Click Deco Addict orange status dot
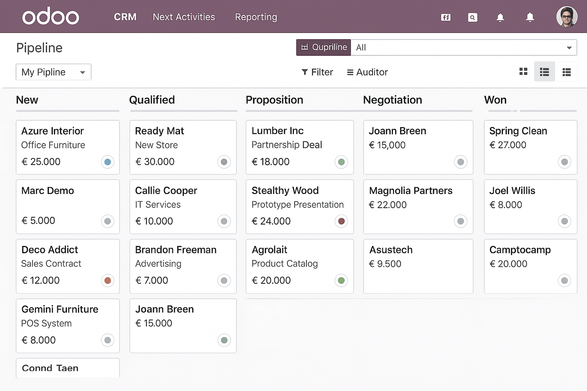This screenshot has height=391, width=587. (x=108, y=280)
